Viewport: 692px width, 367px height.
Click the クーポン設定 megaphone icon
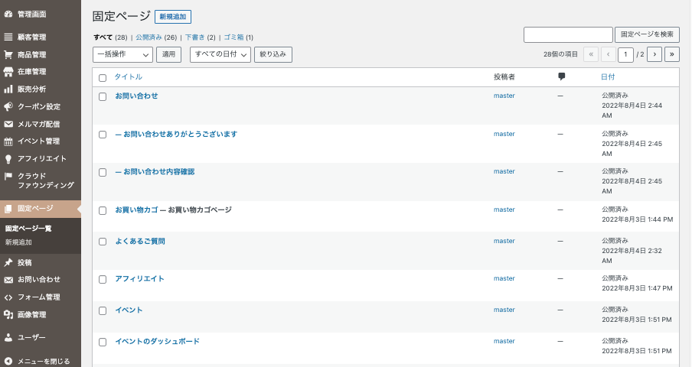click(8, 106)
